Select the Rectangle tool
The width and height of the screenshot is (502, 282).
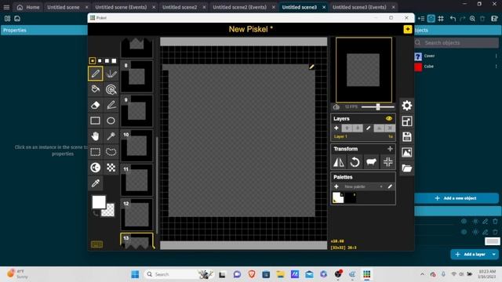96,121
